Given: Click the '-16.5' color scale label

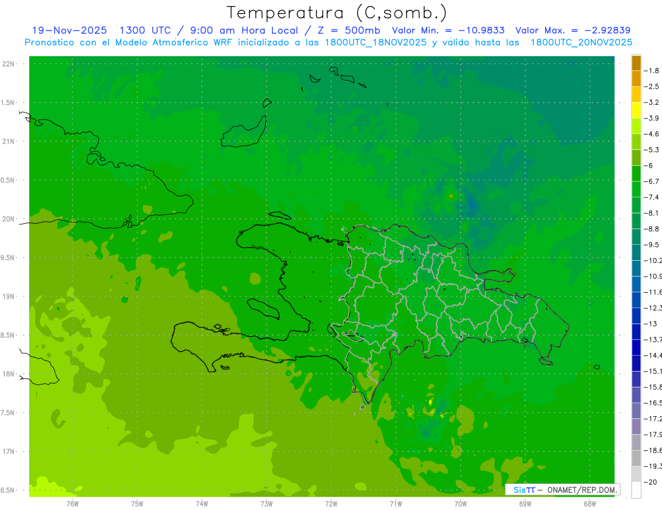Looking at the screenshot, I should (x=653, y=403).
